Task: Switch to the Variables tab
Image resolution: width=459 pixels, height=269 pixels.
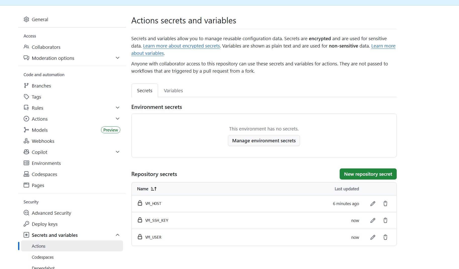Action: click(x=173, y=91)
